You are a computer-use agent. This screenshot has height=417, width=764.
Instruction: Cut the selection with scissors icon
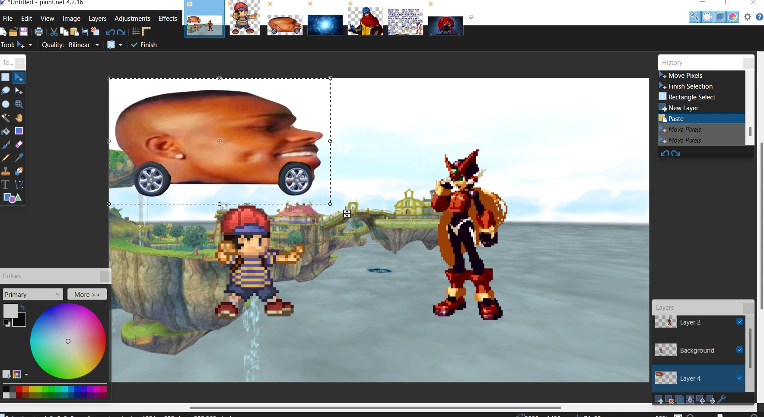54,32
